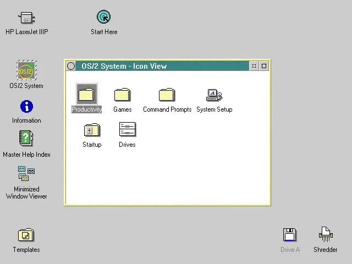Click the maximize button in title bar
This screenshot has height=264, width=352.
tap(264, 66)
